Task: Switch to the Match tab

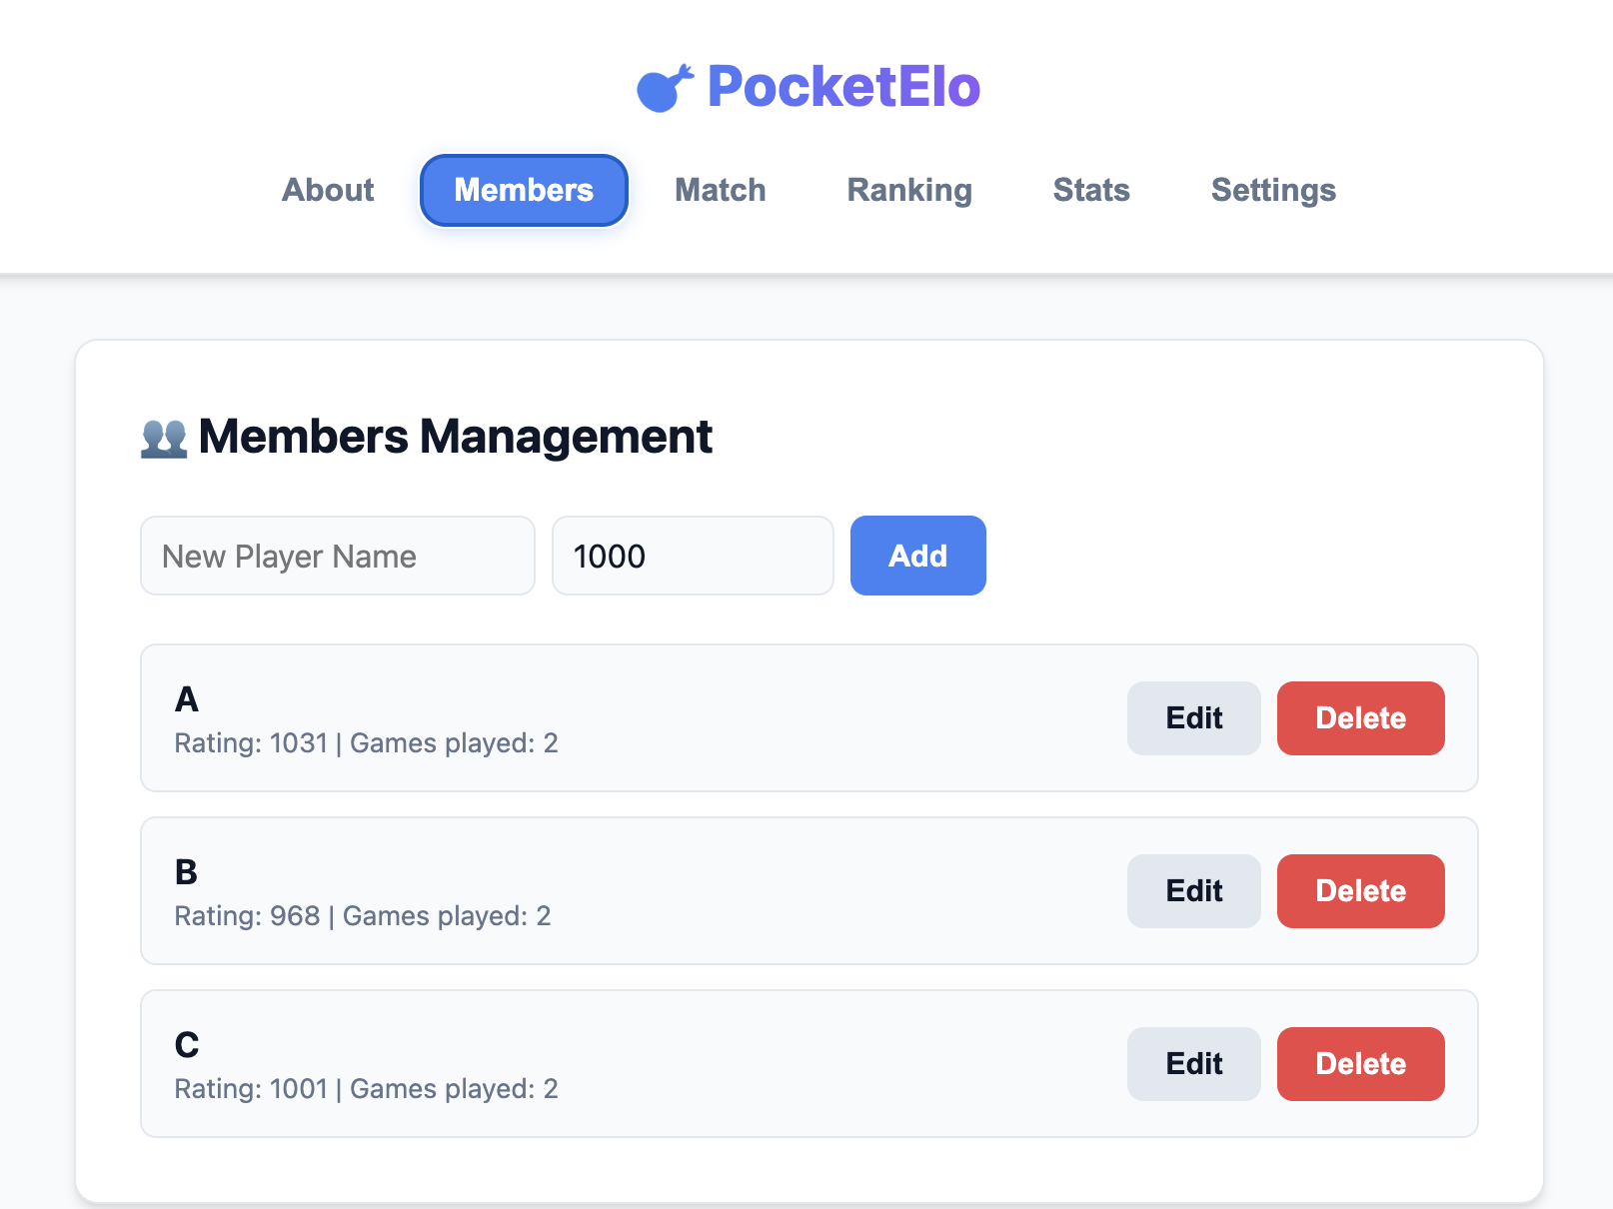Action: coord(721,190)
